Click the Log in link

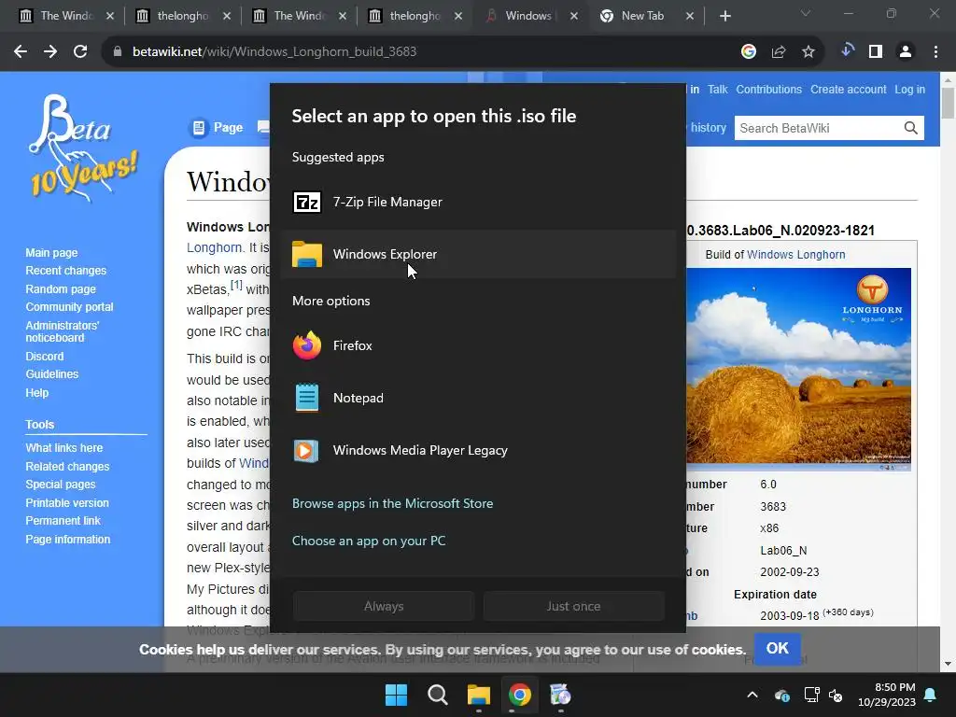(x=909, y=89)
